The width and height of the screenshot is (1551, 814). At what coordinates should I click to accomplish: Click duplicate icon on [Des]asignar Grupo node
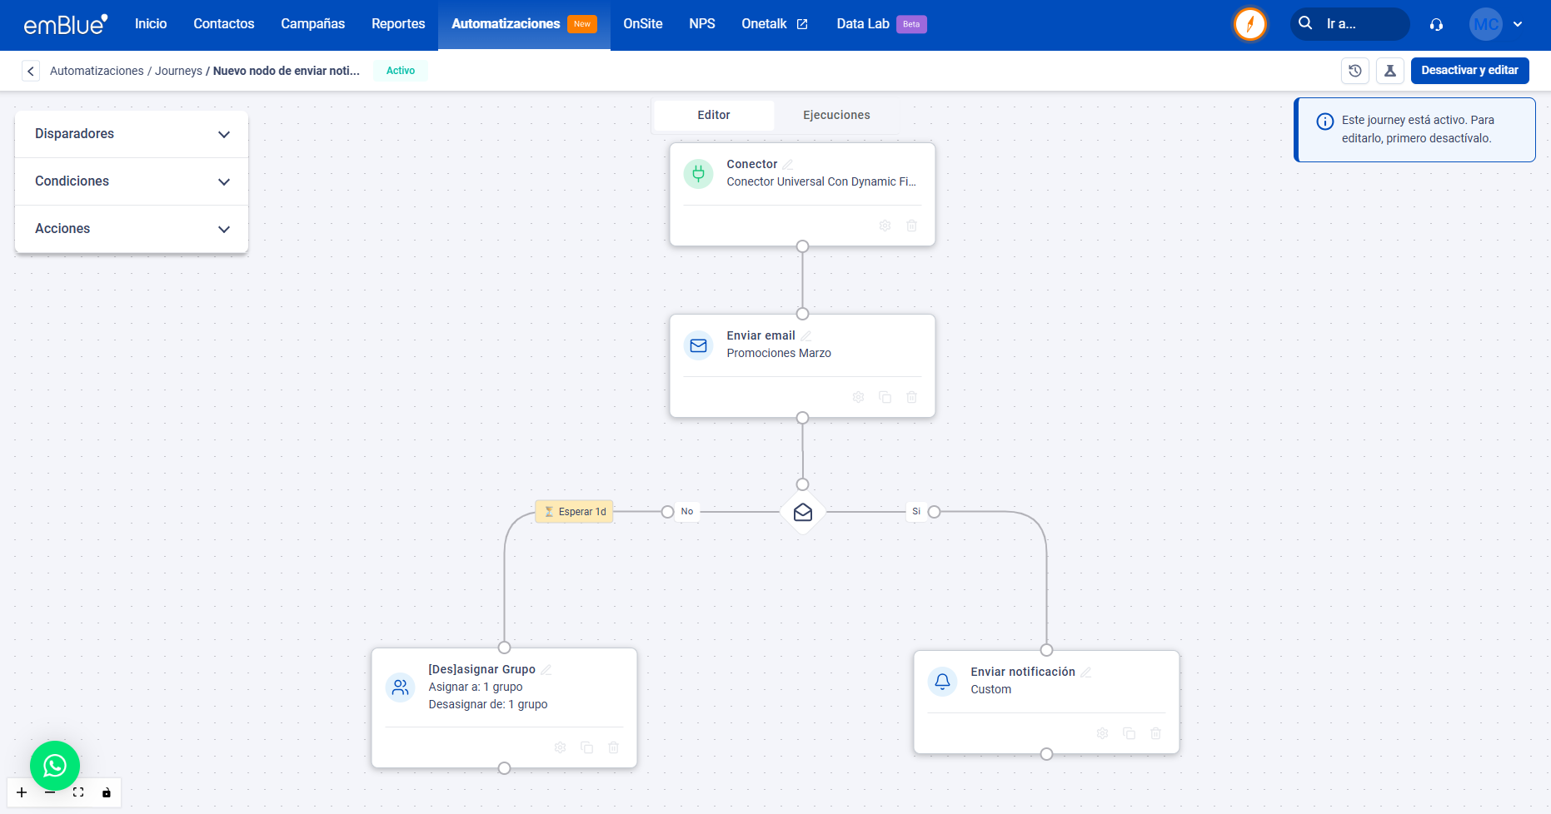click(586, 747)
